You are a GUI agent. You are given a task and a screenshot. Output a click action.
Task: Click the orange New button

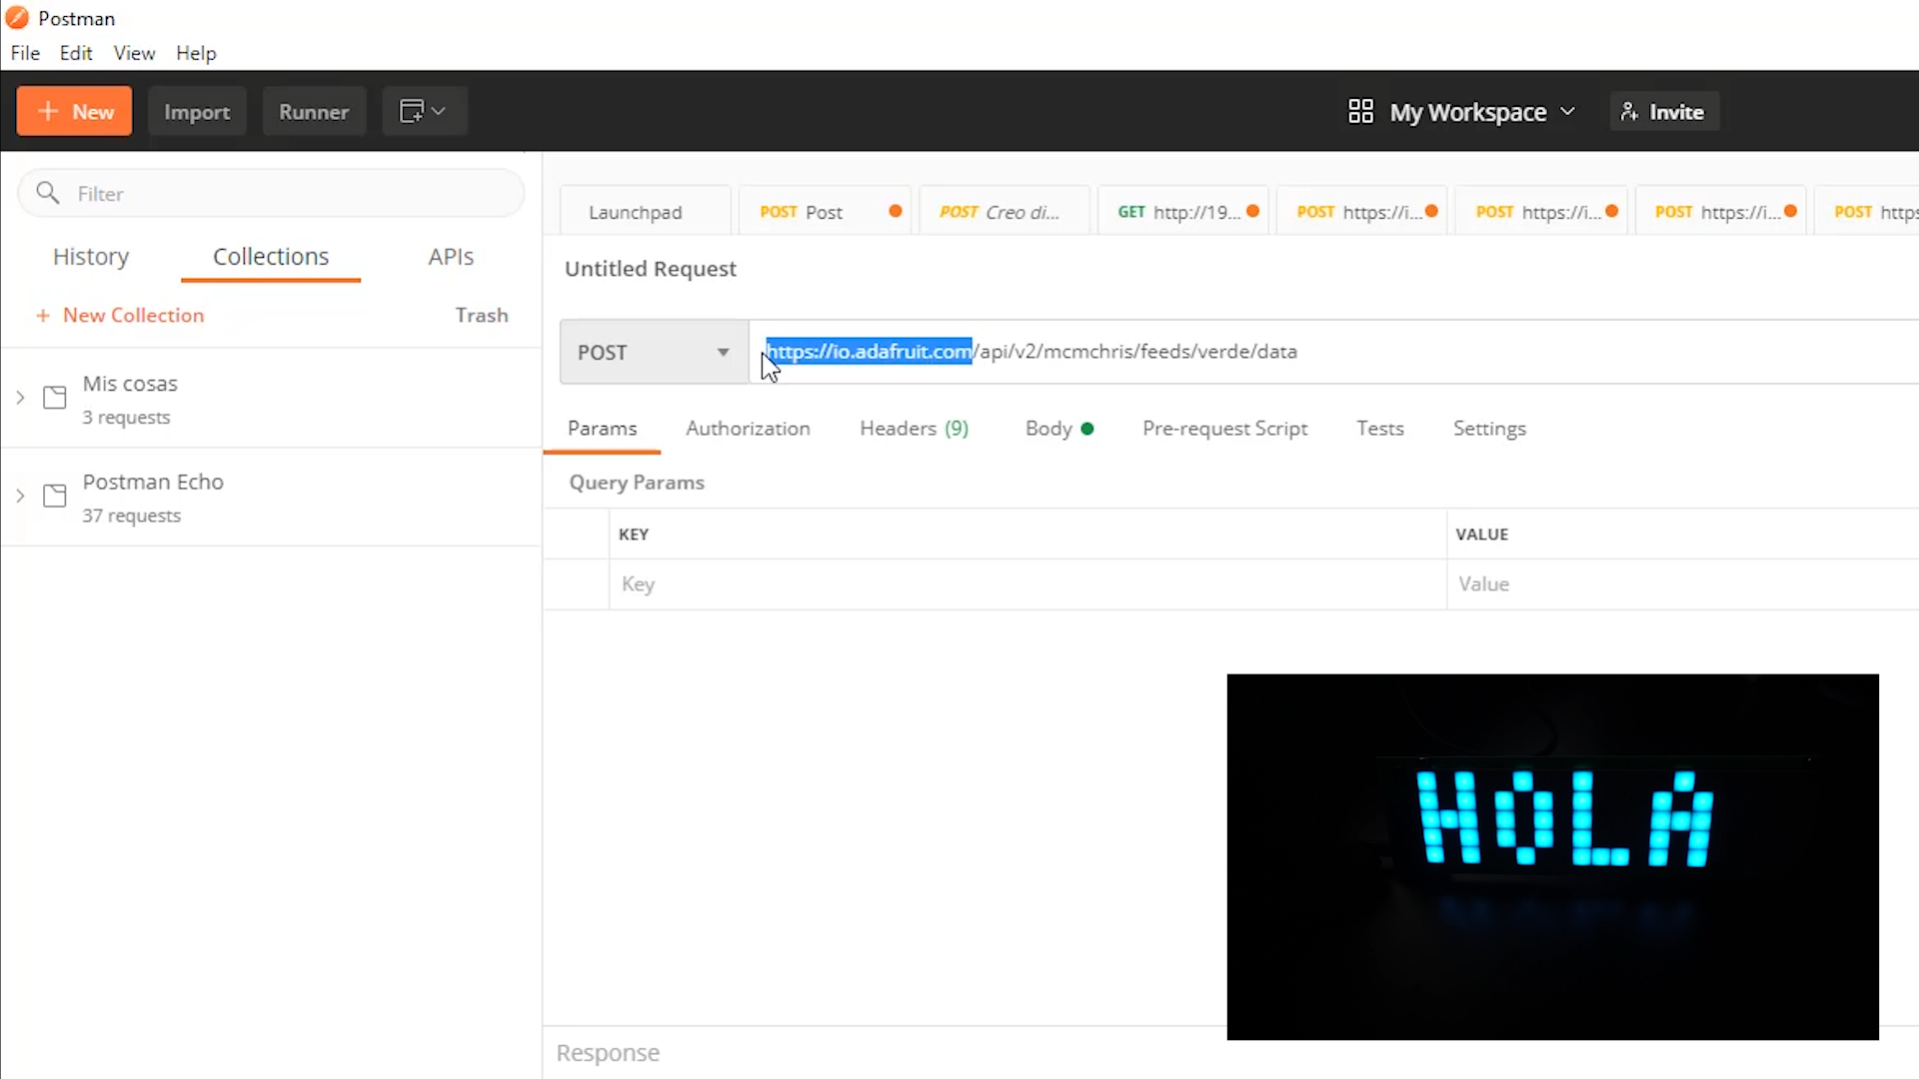click(x=74, y=111)
